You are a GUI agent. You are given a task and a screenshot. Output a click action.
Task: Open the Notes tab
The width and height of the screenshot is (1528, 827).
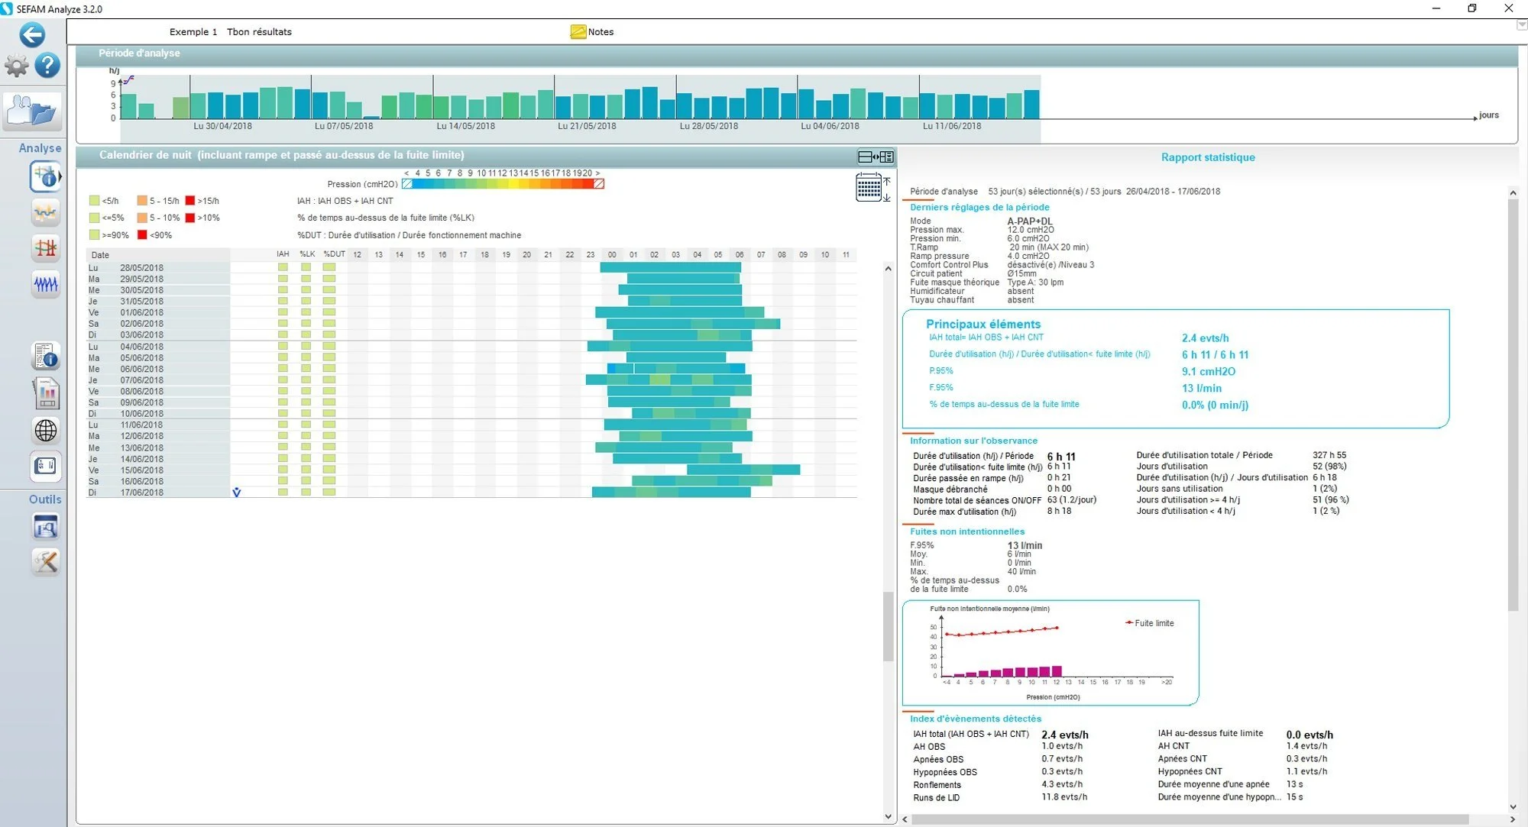tap(593, 32)
